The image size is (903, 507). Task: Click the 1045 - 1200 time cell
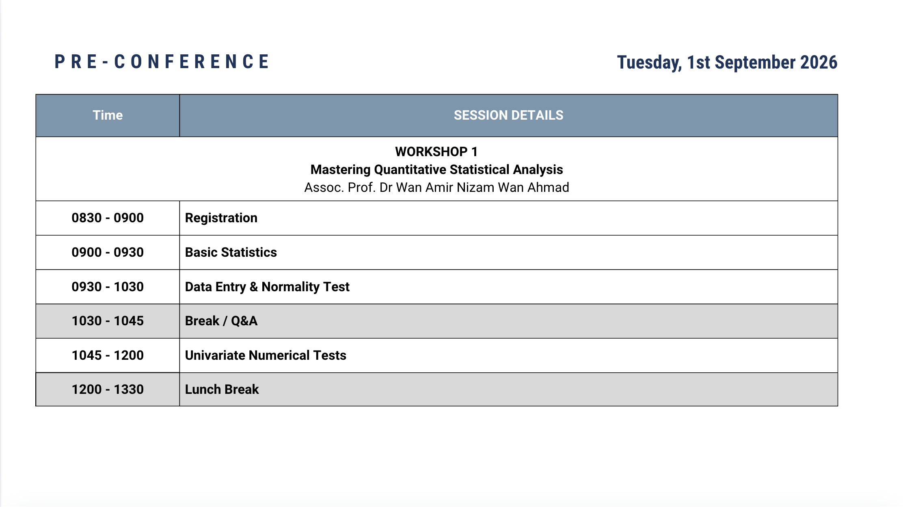108,355
